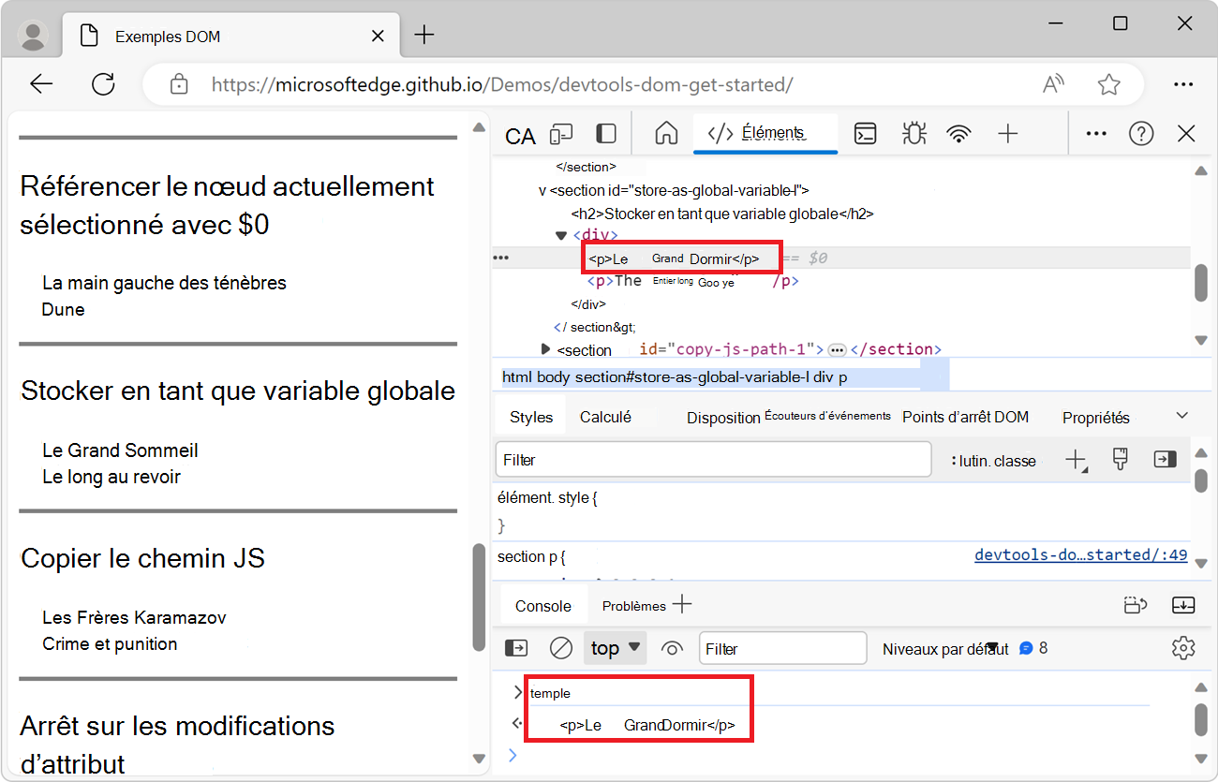The width and height of the screenshot is (1218, 782).
Task: Switch to the Problèmes tab
Action: (633, 606)
